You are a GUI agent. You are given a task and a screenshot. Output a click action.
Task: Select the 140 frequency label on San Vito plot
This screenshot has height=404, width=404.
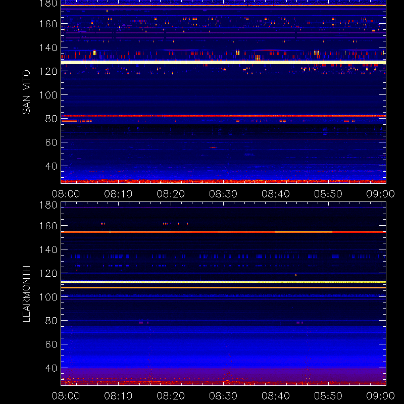coord(48,47)
